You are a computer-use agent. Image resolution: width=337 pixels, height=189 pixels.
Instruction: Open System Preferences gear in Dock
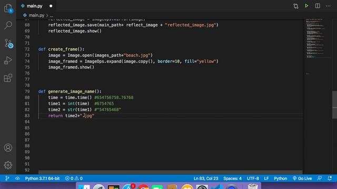point(202,187)
